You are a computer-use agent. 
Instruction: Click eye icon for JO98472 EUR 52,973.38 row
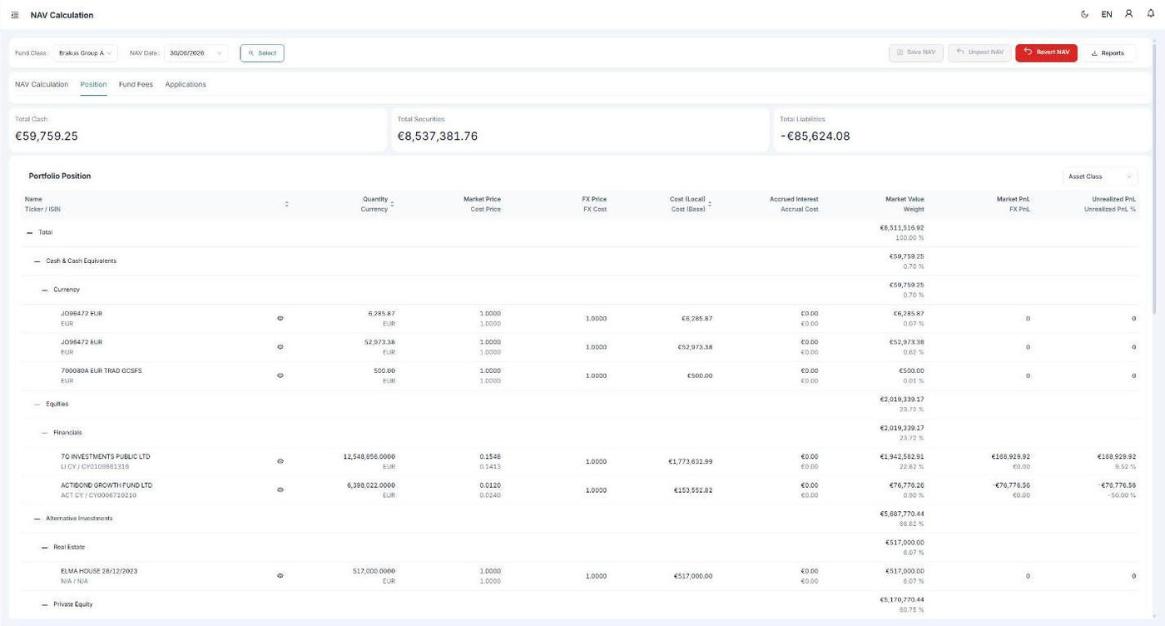point(280,346)
